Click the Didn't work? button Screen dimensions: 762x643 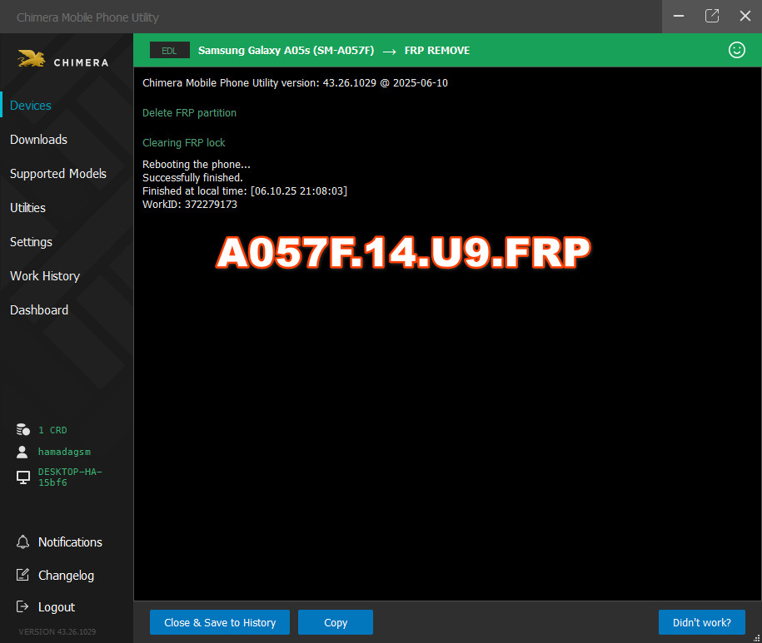[702, 622]
